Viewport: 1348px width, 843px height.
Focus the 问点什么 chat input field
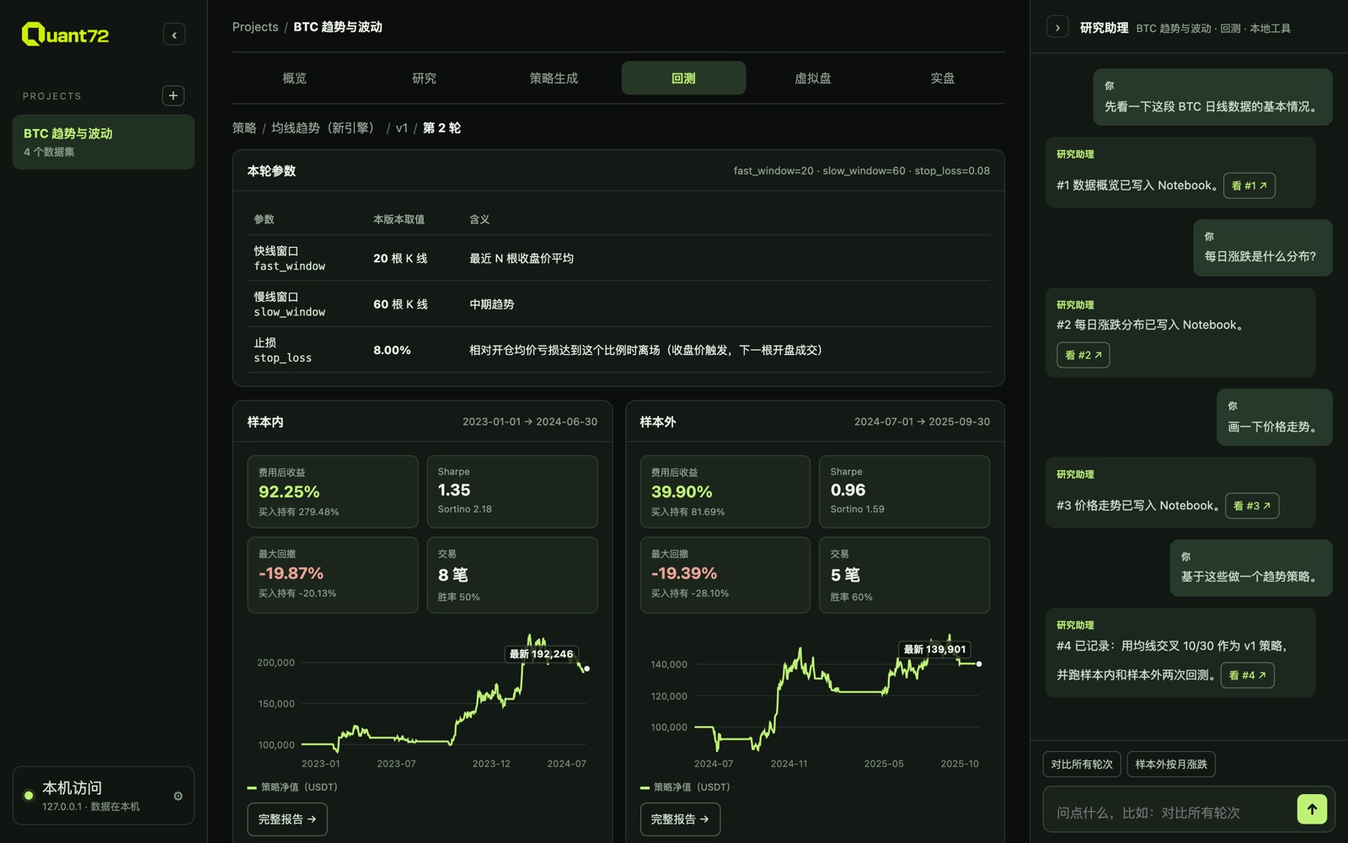1169,812
